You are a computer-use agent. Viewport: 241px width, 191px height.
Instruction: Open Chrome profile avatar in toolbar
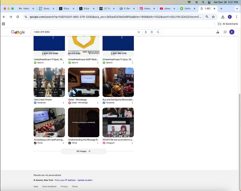[230, 17]
